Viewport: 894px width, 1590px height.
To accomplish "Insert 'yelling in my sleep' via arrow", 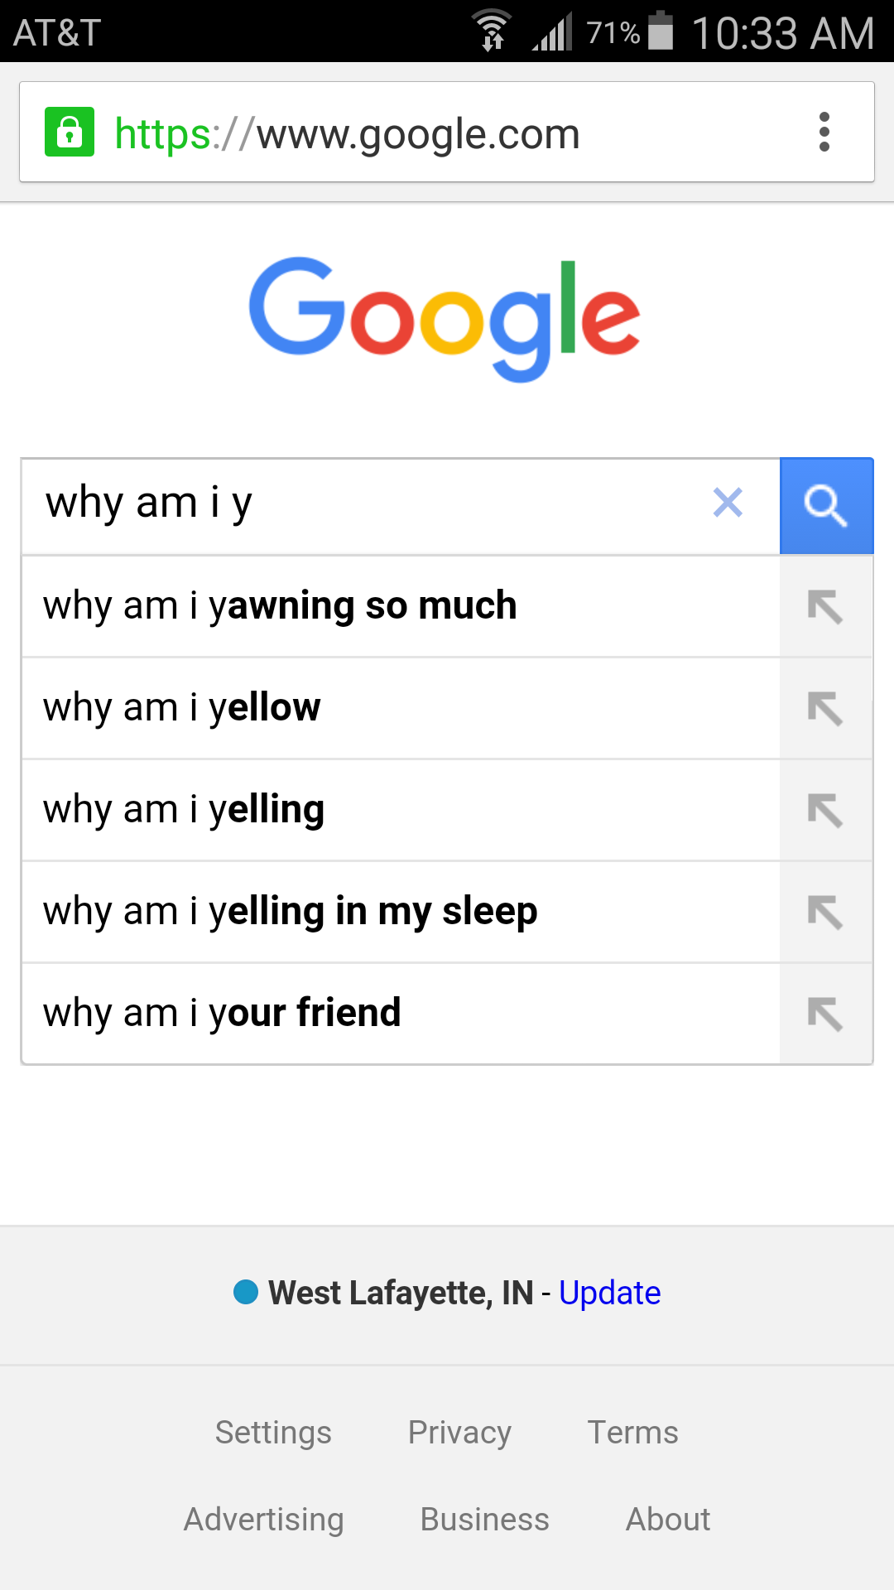I will pos(825,913).
